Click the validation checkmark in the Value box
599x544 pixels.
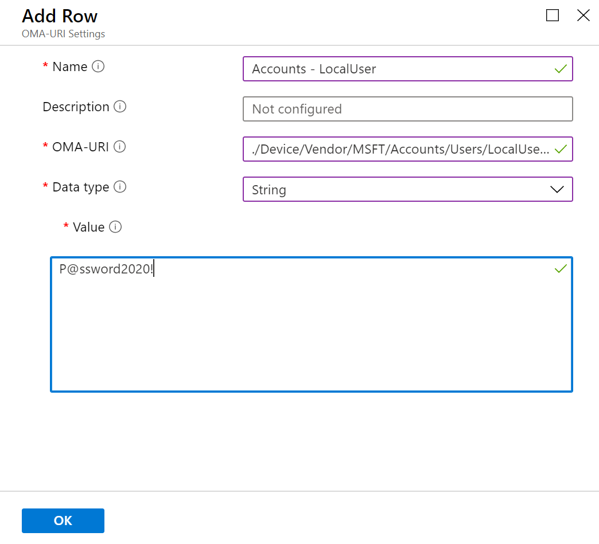click(x=560, y=268)
